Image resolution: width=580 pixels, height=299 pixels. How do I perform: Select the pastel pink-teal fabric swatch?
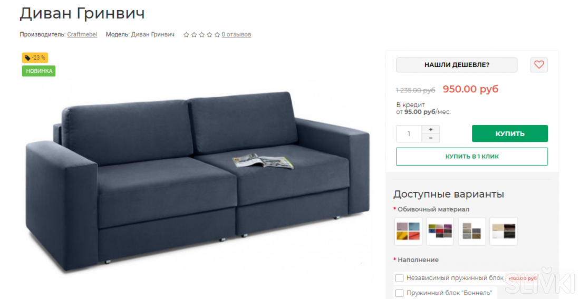point(408,232)
